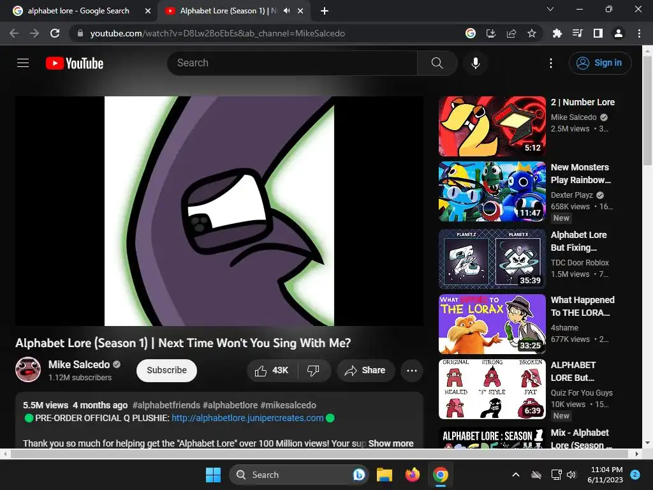Start voice search with microphone icon
Screen dimensions: 653x490
pyautogui.click(x=475, y=63)
